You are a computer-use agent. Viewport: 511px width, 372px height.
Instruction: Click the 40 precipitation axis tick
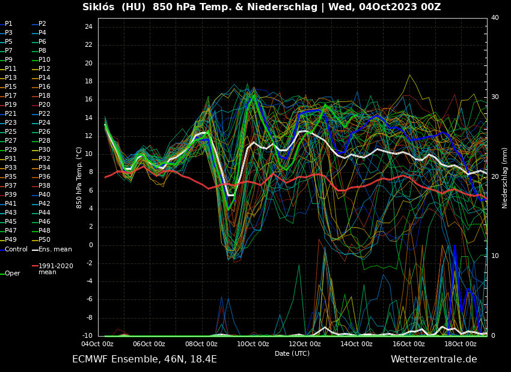pos(495,18)
